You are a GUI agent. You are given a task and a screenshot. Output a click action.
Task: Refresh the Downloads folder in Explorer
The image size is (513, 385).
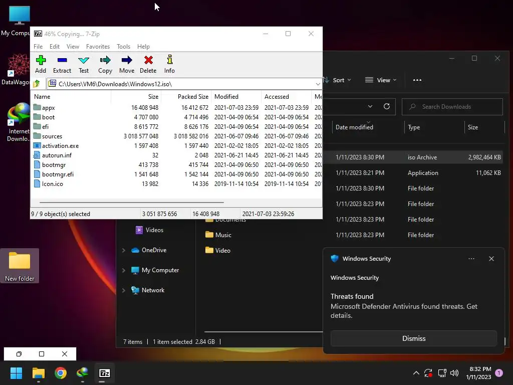pyautogui.click(x=387, y=106)
